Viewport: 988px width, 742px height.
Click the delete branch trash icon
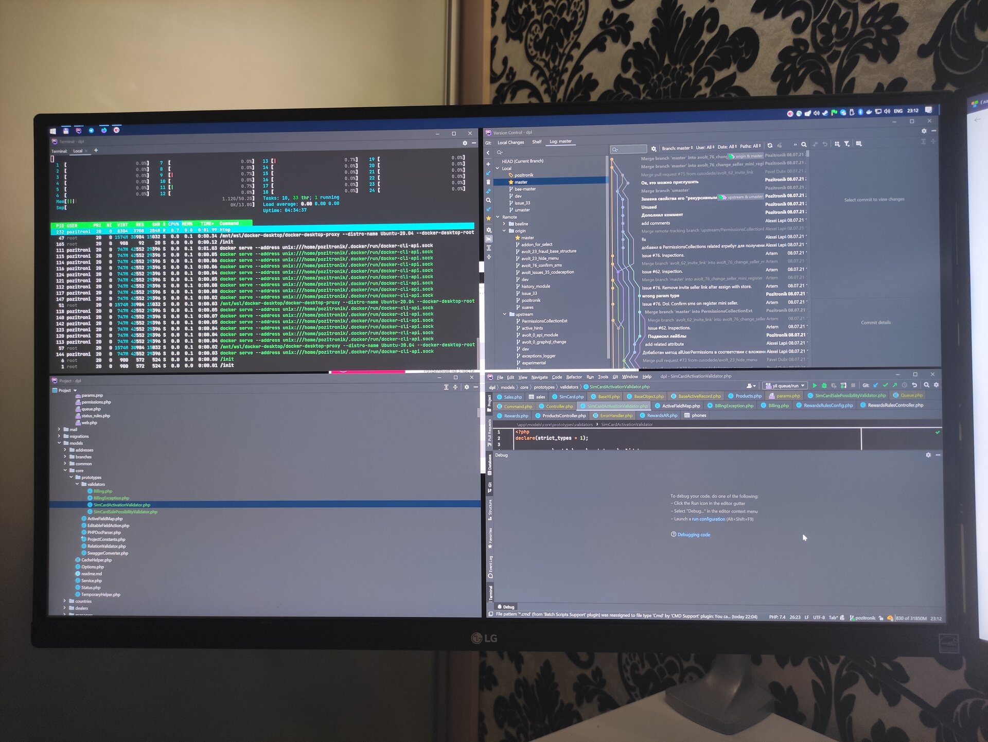(488, 182)
